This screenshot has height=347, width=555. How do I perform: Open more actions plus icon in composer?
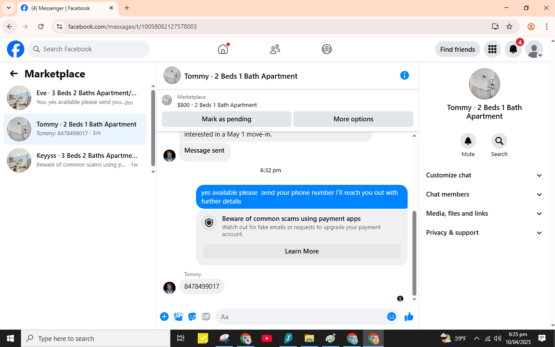pos(164,317)
